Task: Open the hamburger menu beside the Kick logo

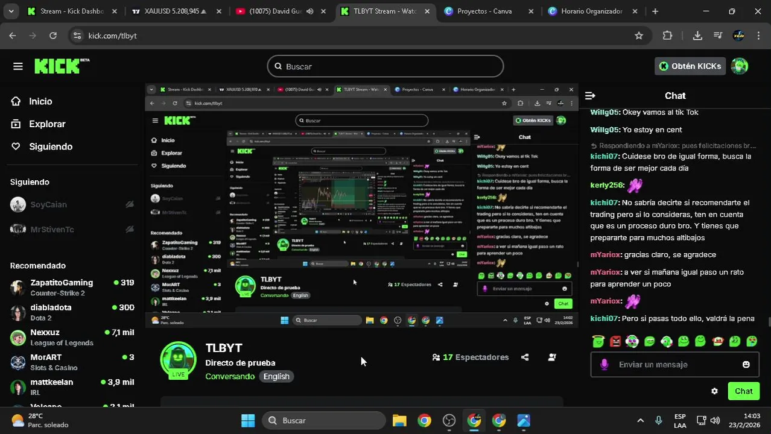Action: 17,66
